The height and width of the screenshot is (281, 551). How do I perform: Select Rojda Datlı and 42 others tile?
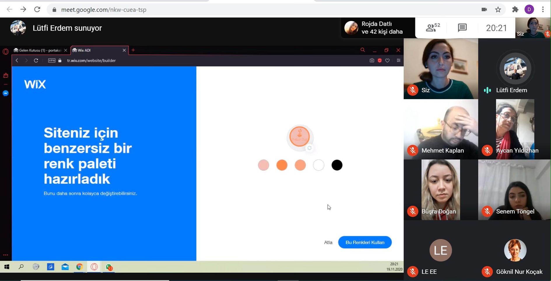coord(378,28)
